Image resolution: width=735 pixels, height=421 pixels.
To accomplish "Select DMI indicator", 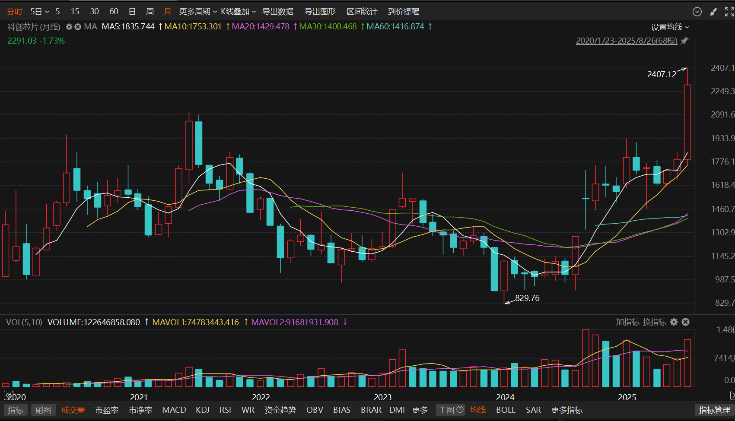I will 397,410.
